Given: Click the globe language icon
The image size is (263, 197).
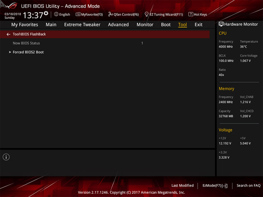Looking at the screenshot, I should click(x=56, y=14).
